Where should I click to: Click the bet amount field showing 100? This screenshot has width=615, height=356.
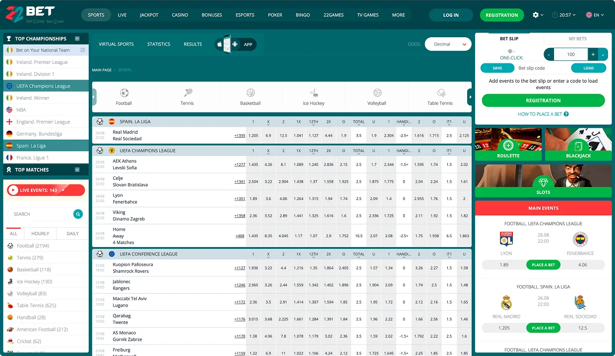[x=571, y=54]
